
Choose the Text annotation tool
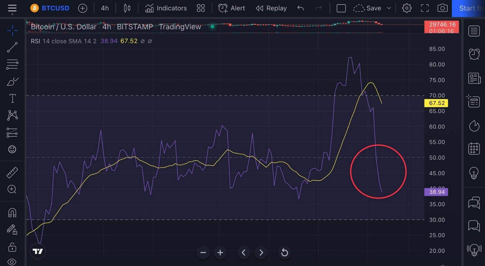12,98
